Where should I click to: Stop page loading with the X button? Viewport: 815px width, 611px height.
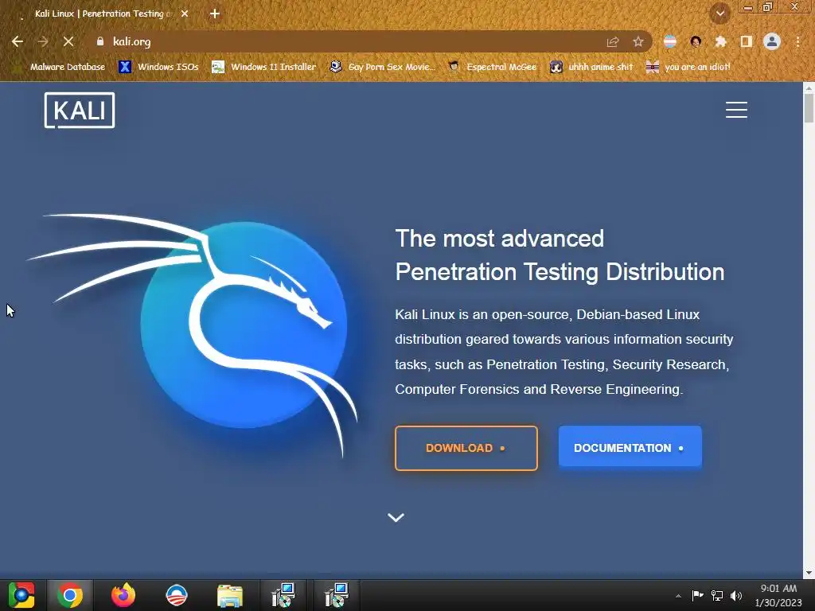68,41
